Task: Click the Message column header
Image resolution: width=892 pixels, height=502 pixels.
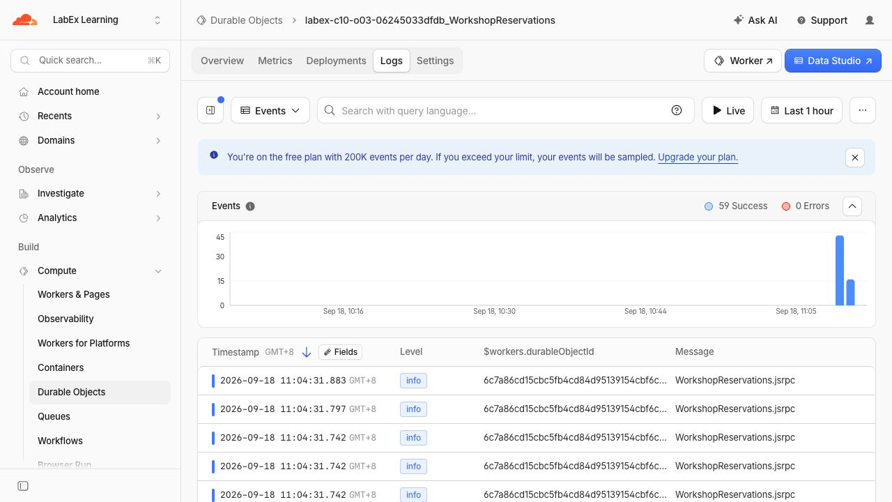Action: 694,352
